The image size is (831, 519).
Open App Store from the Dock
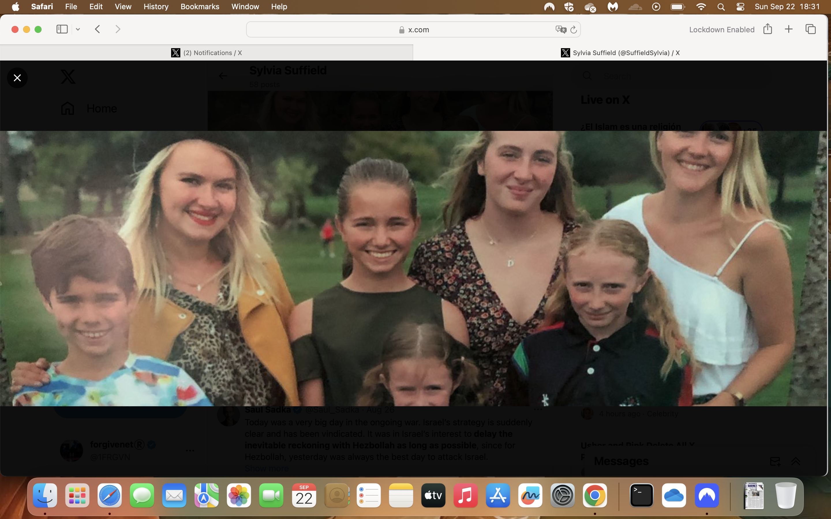point(498,495)
